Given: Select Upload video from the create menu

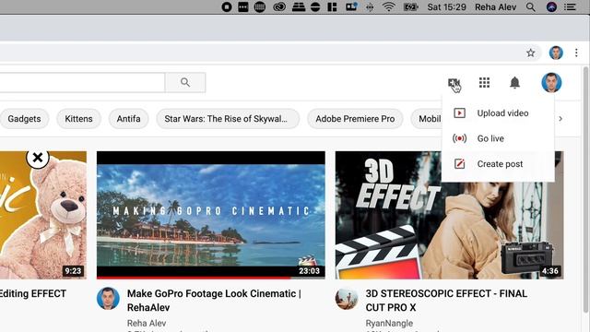Looking at the screenshot, I should 498,113.
